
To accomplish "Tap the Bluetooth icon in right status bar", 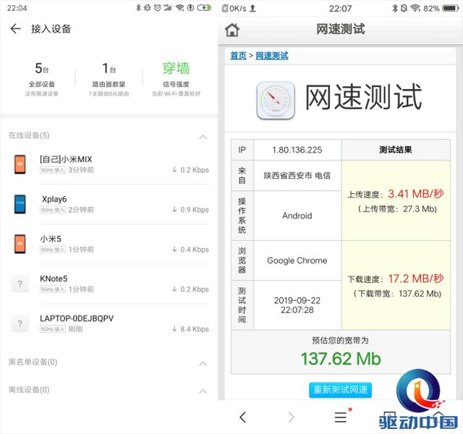I will (x=395, y=8).
